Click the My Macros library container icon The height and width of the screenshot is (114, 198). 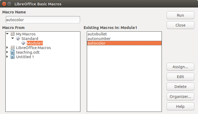tap(13, 34)
